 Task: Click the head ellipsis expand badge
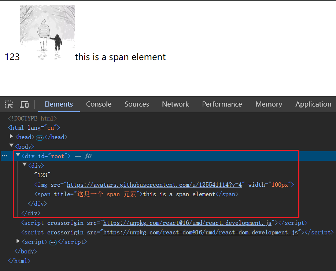(40, 138)
